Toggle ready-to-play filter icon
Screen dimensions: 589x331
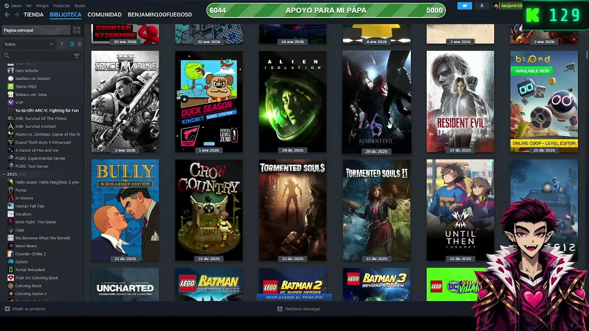click(x=80, y=44)
